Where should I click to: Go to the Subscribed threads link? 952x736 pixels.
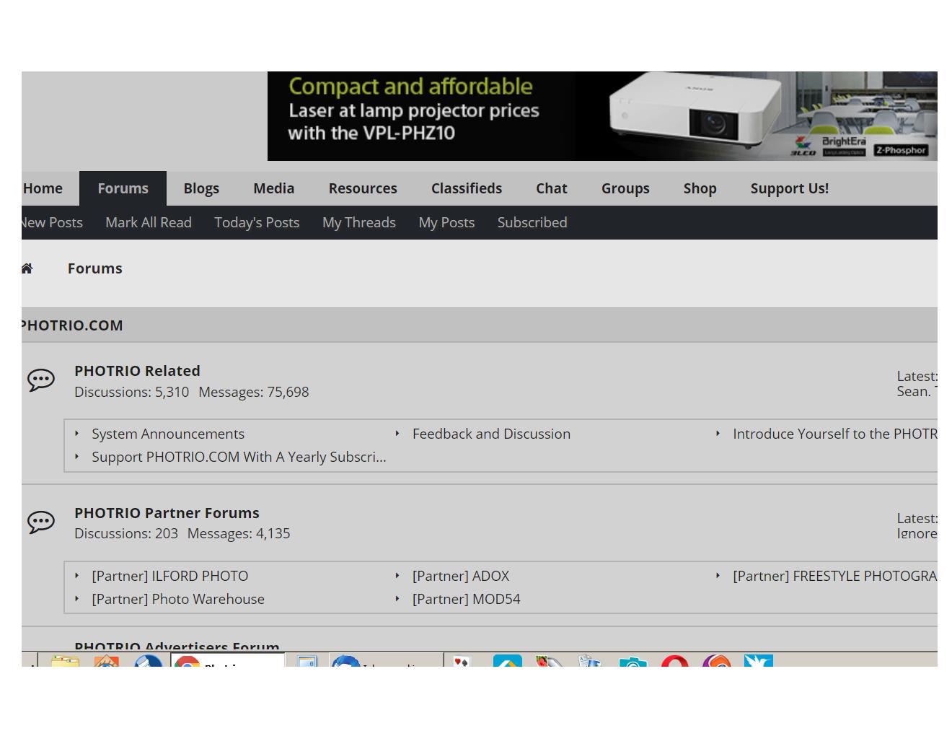[x=532, y=222]
